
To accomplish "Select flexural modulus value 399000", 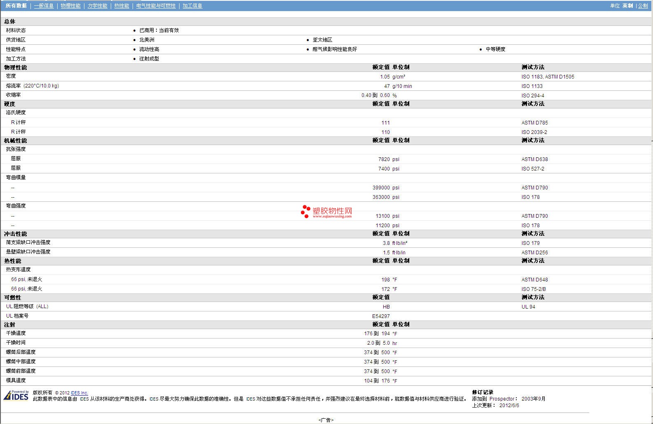I will coord(381,188).
